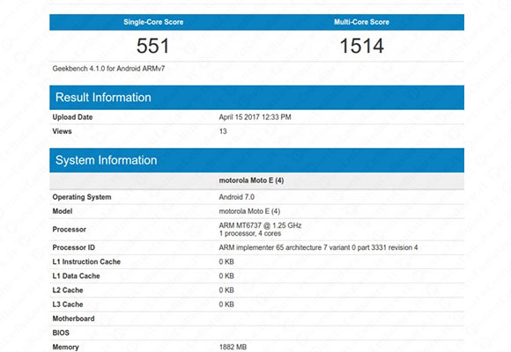Click the bold motorola Moto E (4) heading

click(x=251, y=180)
